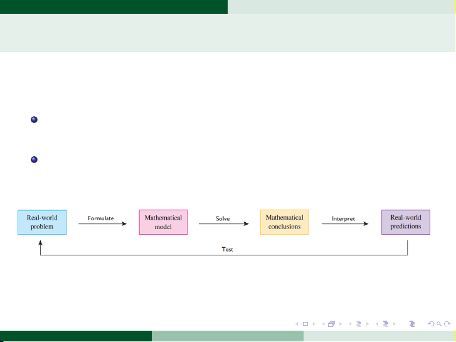Click the slide icon in navigation bar
Screen dimensions: 456x342
(x=305, y=324)
